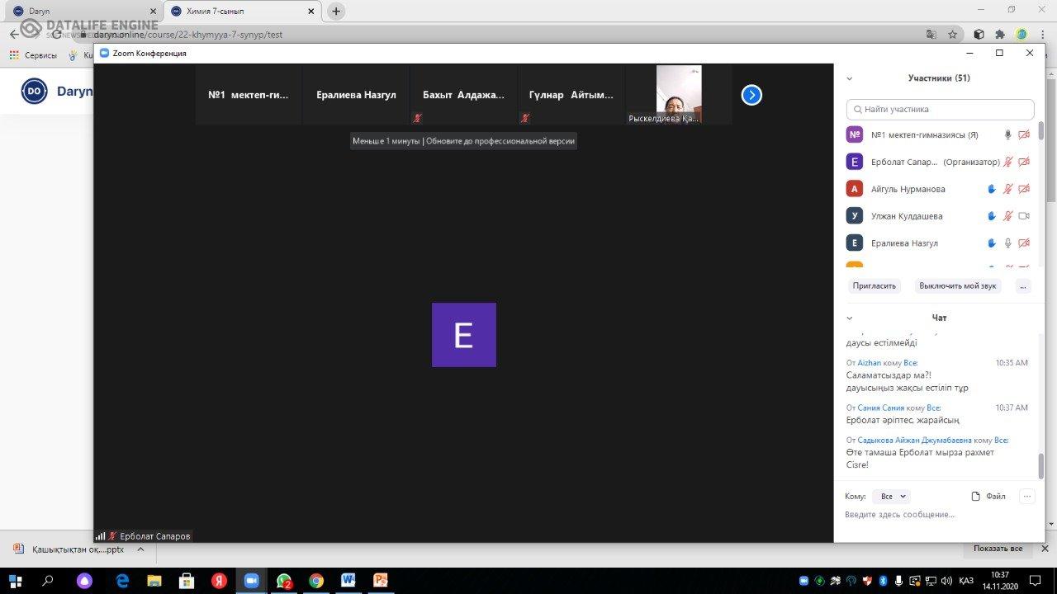1057x594 pixels.
Task: Click the Найти участника search field
Action: pyautogui.click(x=940, y=109)
